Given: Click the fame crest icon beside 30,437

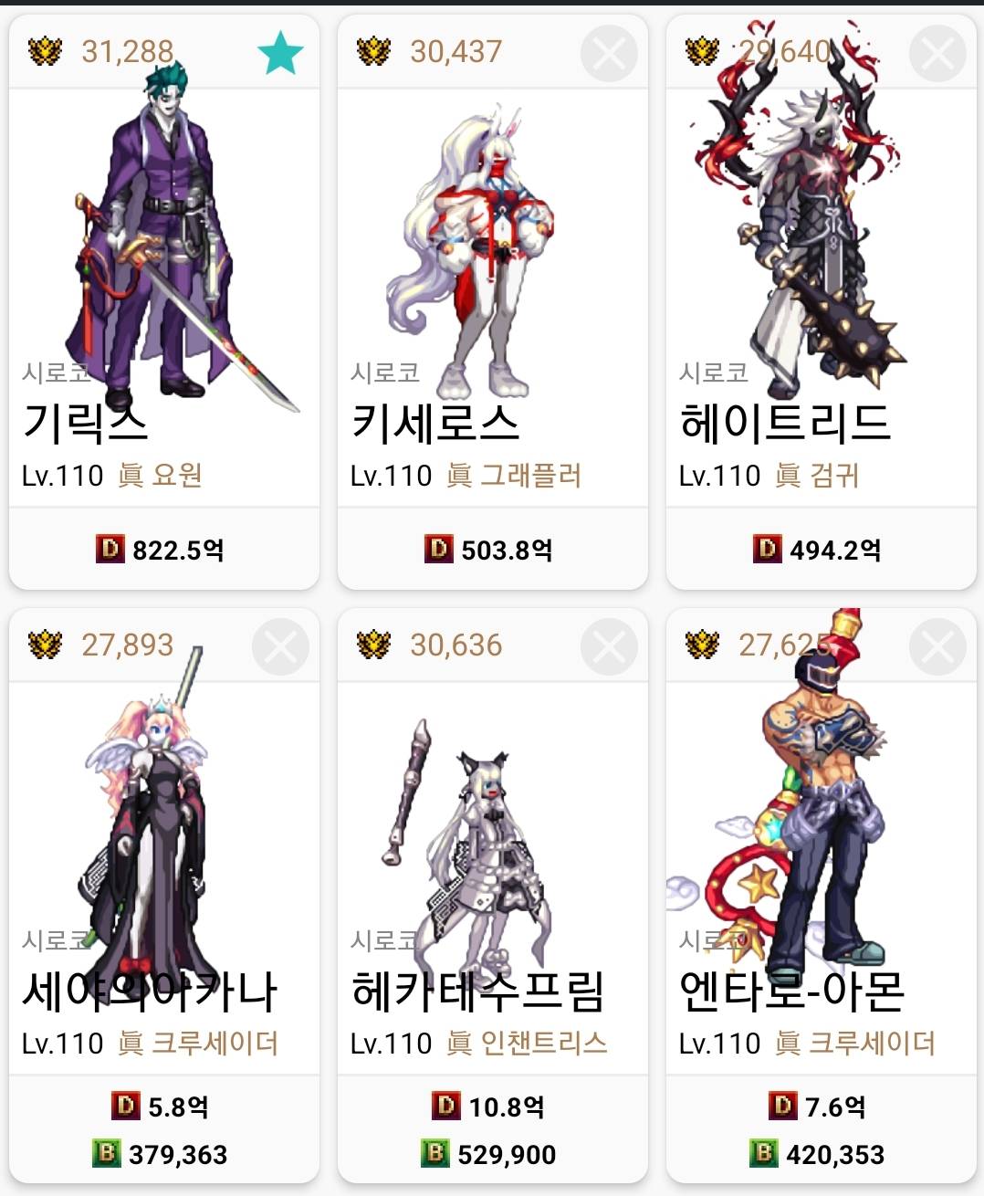Looking at the screenshot, I should (x=373, y=51).
